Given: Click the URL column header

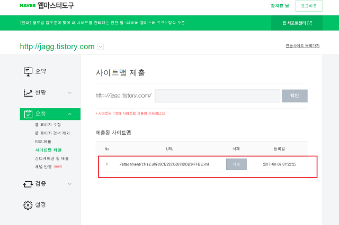Looking at the screenshot, I should pyautogui.click(x=169, y=149).
